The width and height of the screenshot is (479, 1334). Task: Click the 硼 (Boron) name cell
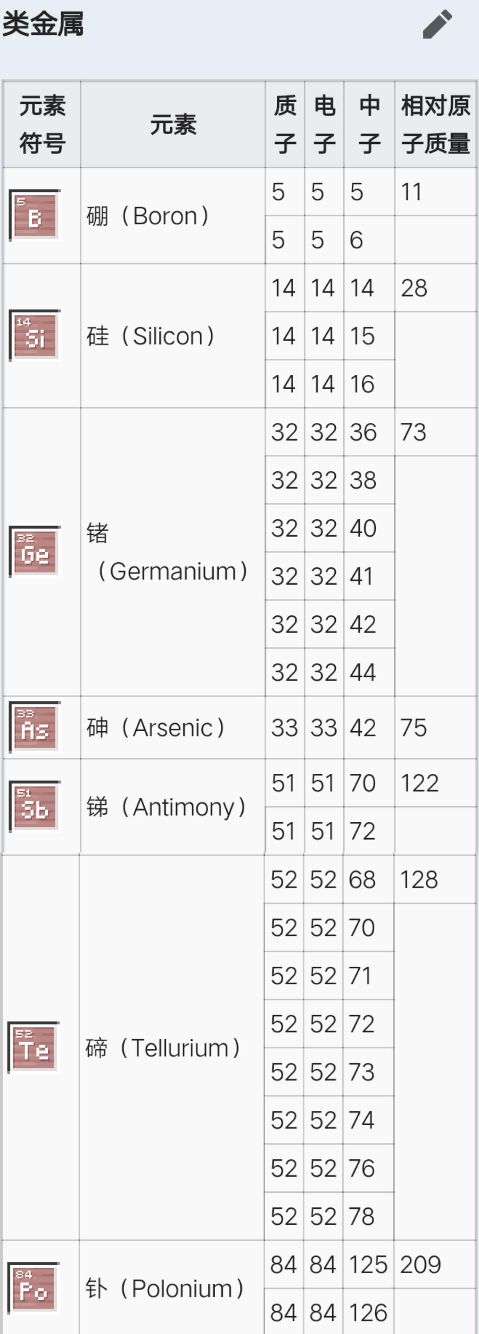pos(173,215)
